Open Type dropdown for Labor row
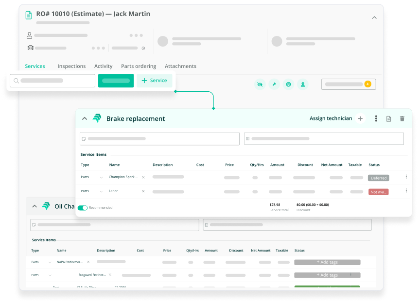Image resolution: width=420 pixels, height=301 pixels. 101,191
